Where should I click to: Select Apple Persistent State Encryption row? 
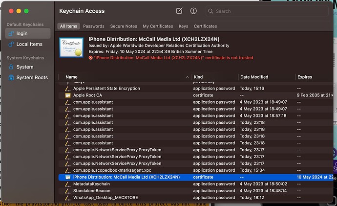pyautogui.click(x=195, y=89)
